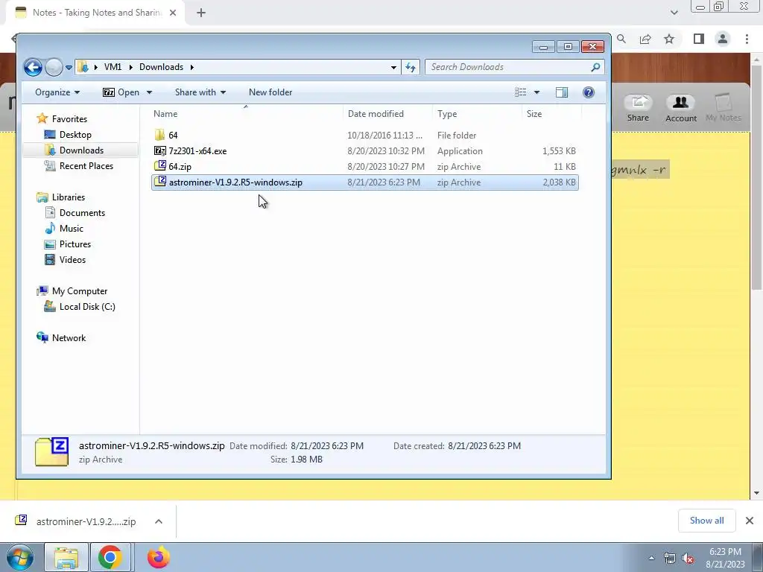763x572 pixels.
Task: Click Windows Explorer taskbar icon
Action: point(66,557)
